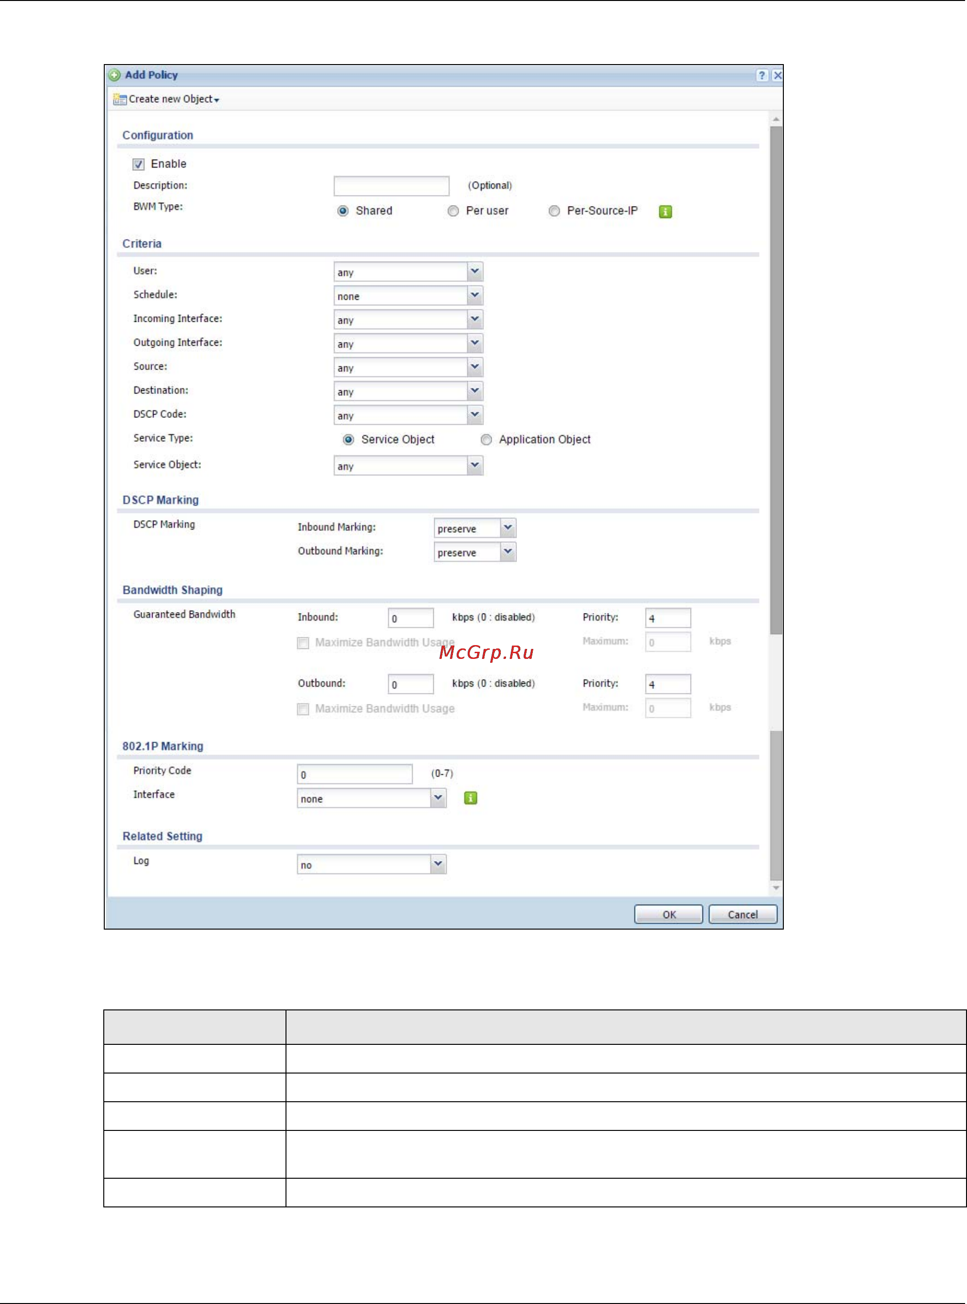This screenshot has width=967, height=1304.
Task: Click the OK button
Action: [x=669, y=914]
